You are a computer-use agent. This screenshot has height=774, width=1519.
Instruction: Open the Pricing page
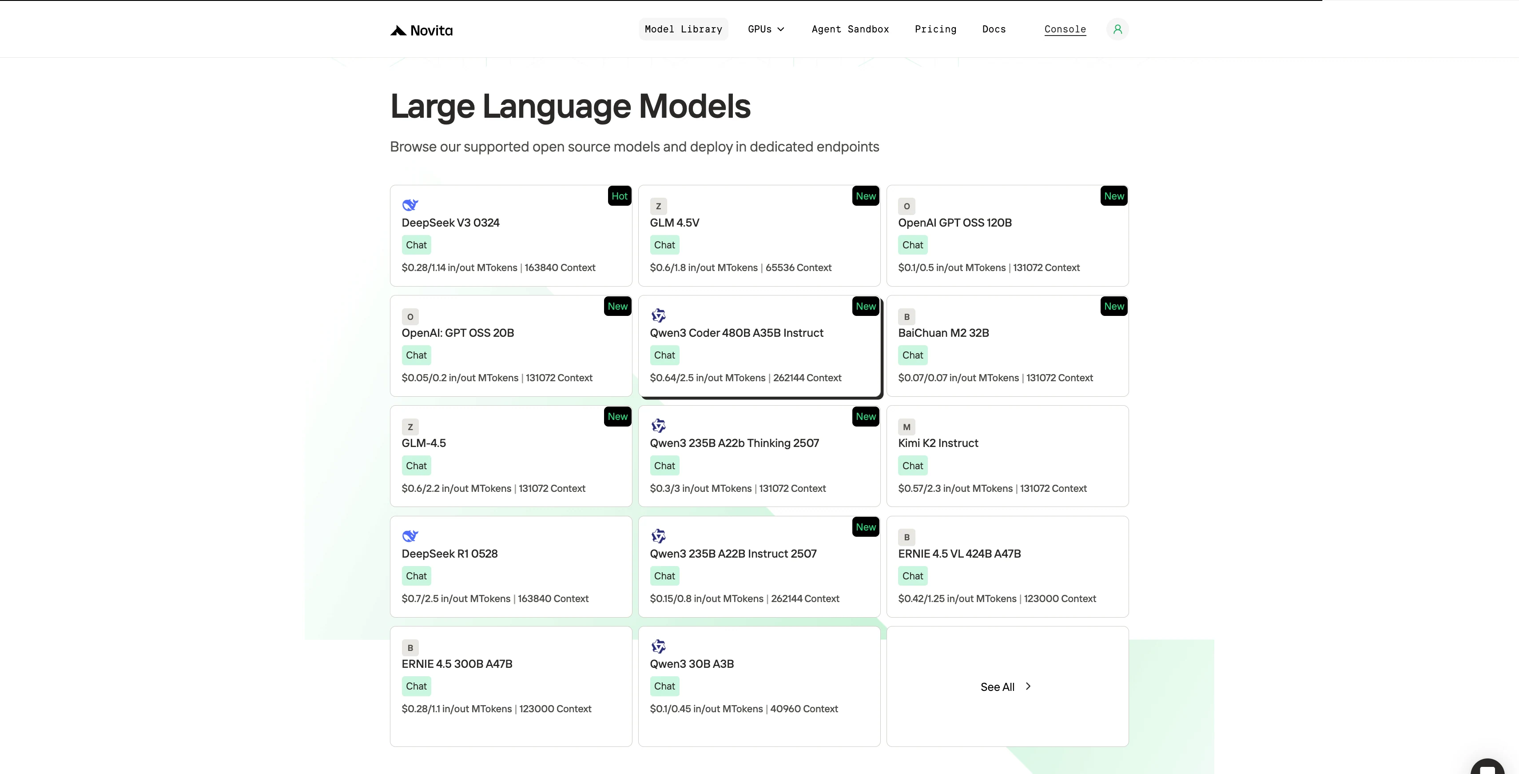click(935, 29)
